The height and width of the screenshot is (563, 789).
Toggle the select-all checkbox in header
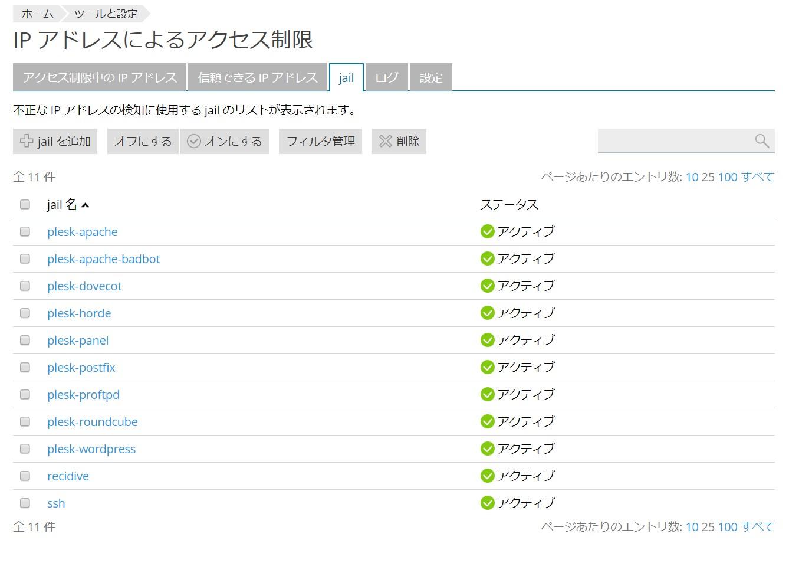[25, 204]
